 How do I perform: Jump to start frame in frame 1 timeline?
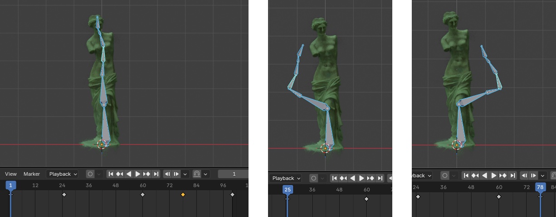[x=111, y=174]
